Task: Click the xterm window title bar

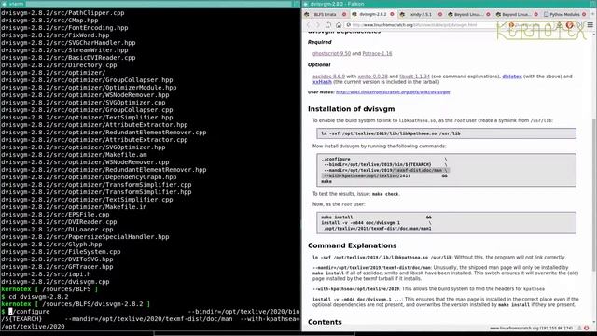Action: tap(150, 4)
